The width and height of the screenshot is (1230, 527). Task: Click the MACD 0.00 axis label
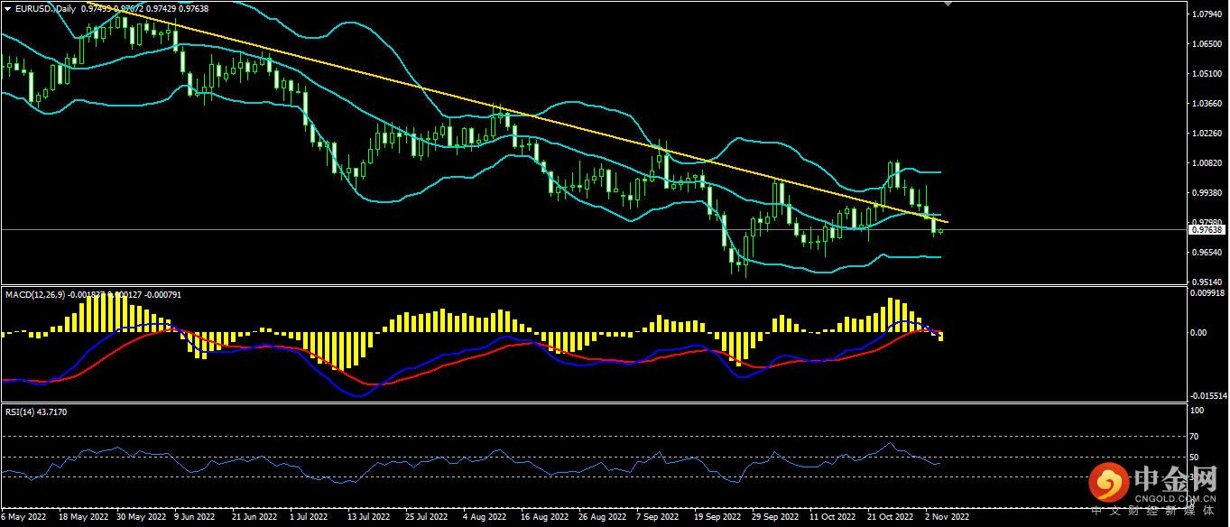coord(1198,333)
